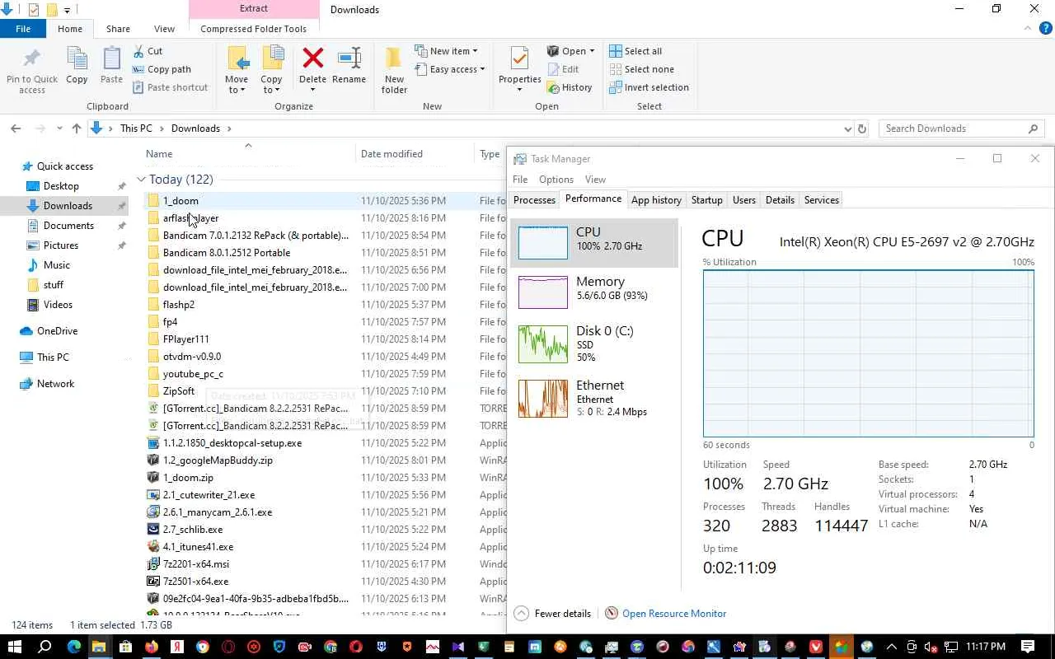Click Paste shortcut in Clipboard group
Image resolution: width=1055 pixels, height=659 pixels.
169,87
